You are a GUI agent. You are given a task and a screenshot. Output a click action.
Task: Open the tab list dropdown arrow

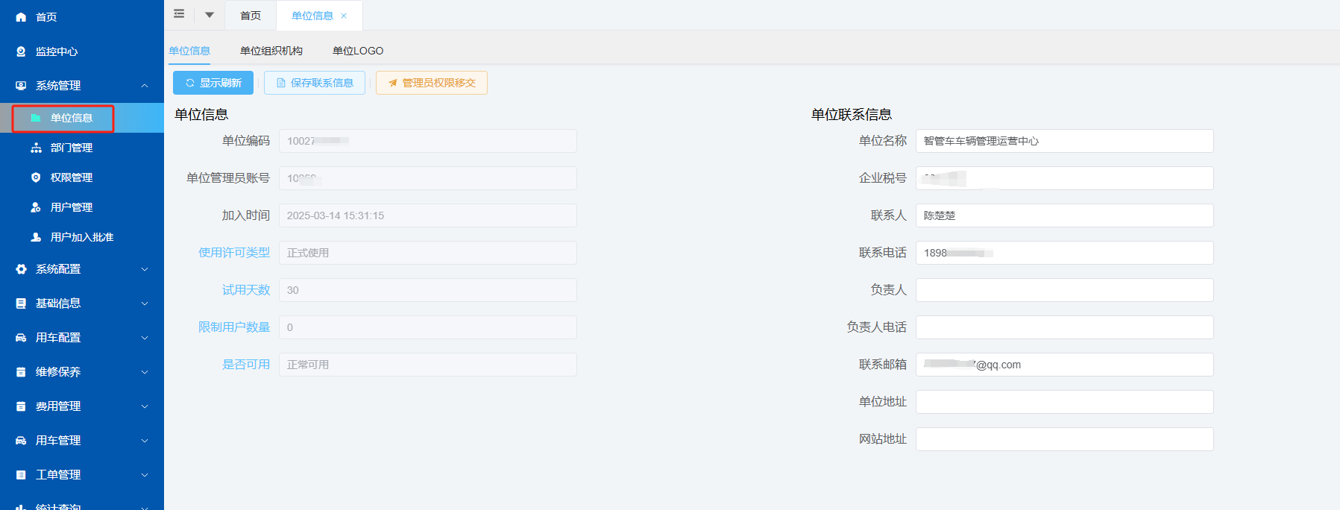click(x=210, y=15)
